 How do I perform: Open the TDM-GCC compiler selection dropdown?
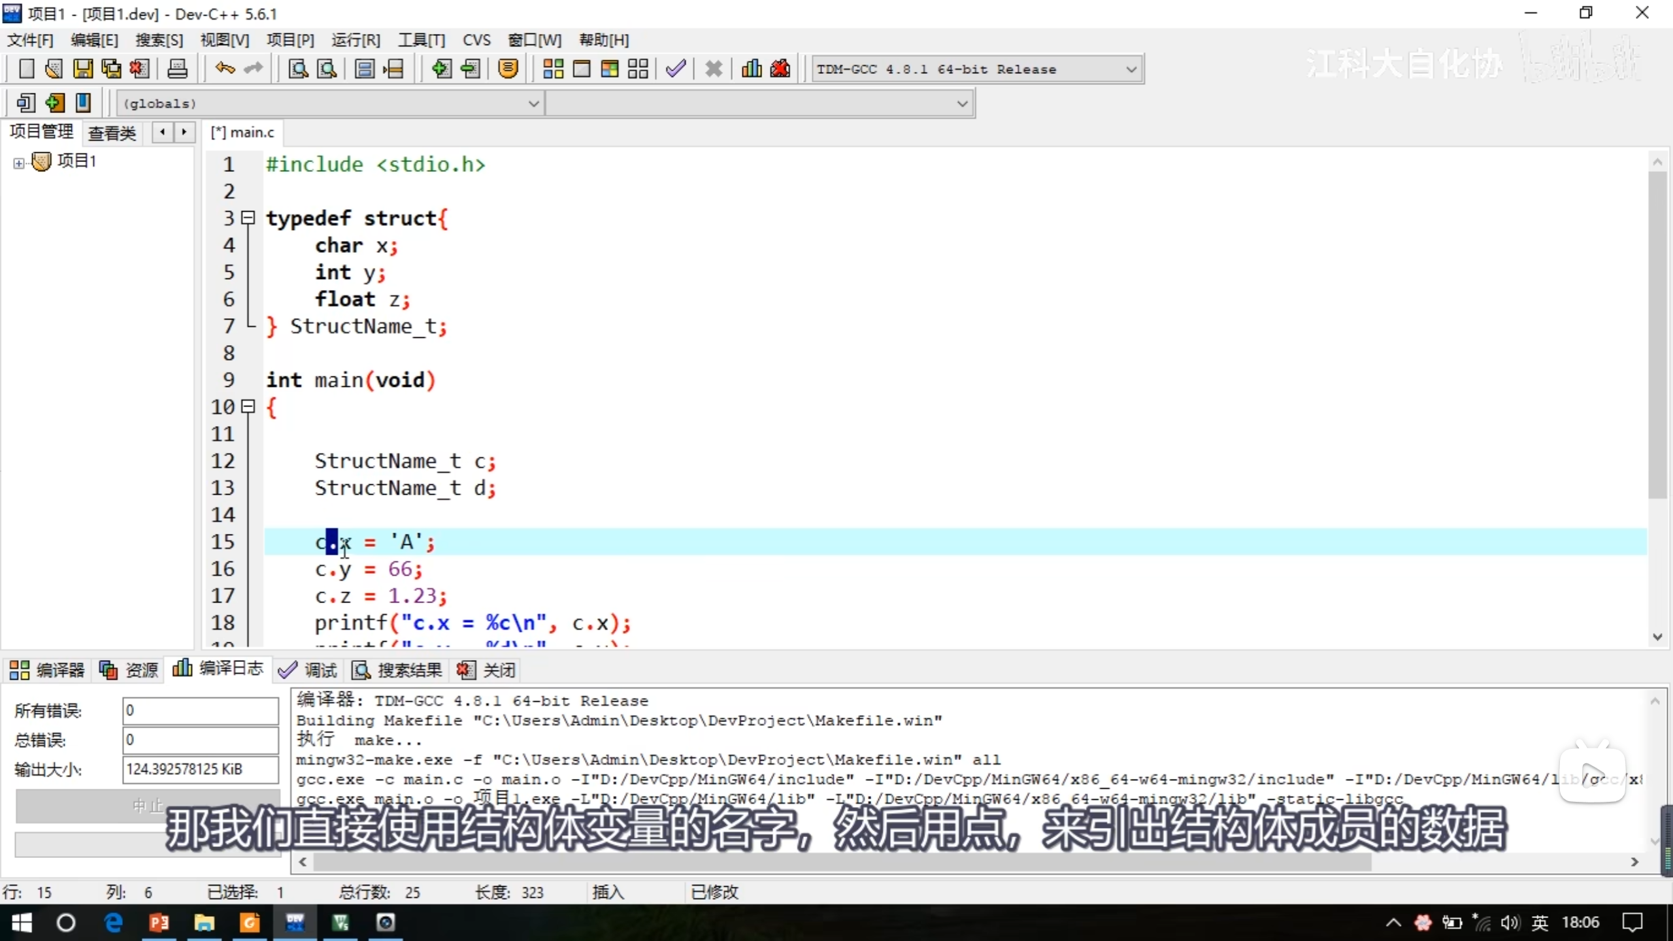1131,69
